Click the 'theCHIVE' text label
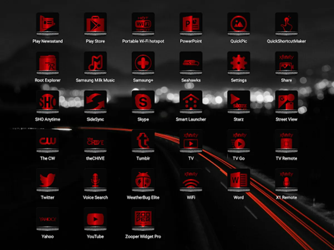This screenshot has height=250, width=334. [95, 159]
